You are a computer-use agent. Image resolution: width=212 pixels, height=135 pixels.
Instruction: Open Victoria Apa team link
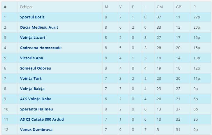coord(31,58)
